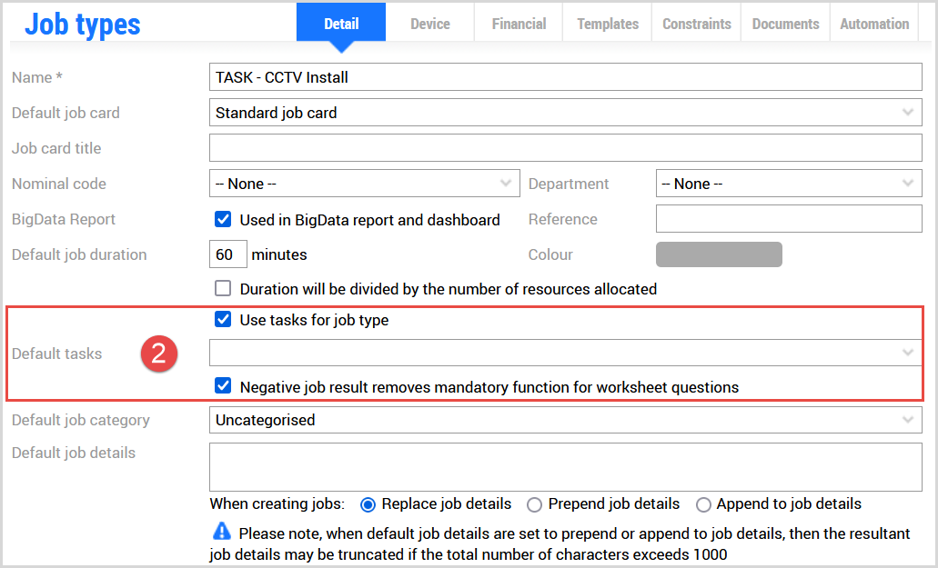The height and width of the screenshot is (568, 938).
Task: Select Replace job details radio button
Action: (x=368, y=504)
